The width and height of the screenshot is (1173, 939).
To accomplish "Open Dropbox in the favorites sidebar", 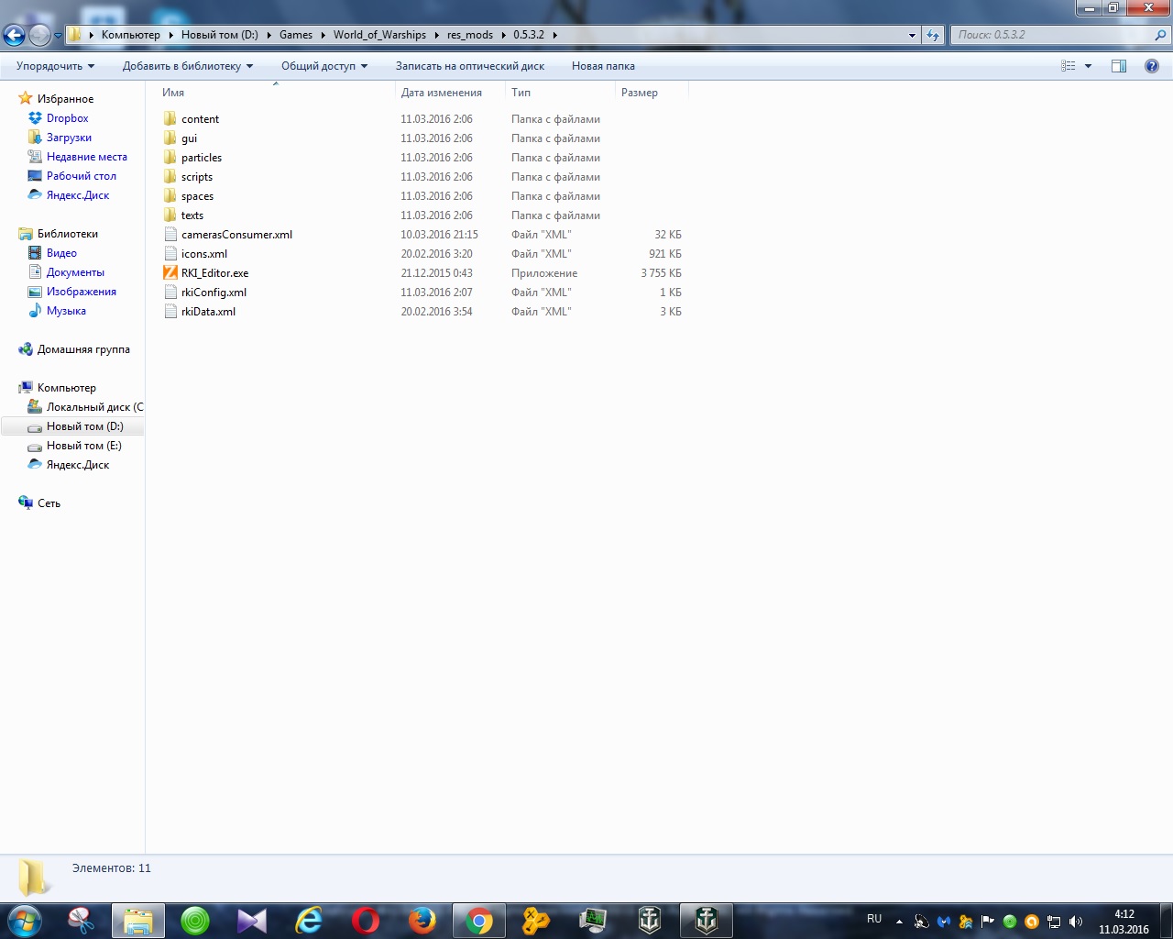I will tap(68, 118).
